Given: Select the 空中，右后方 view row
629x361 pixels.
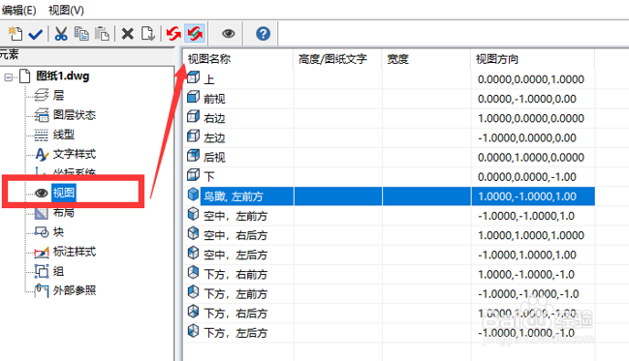Looking at the screenshot, I should tap(389, 235).
